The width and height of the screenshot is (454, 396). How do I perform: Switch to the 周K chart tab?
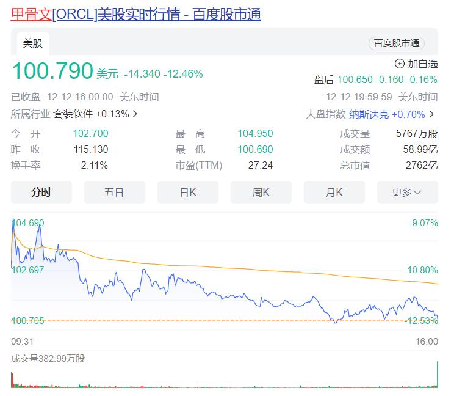[261, 192]
